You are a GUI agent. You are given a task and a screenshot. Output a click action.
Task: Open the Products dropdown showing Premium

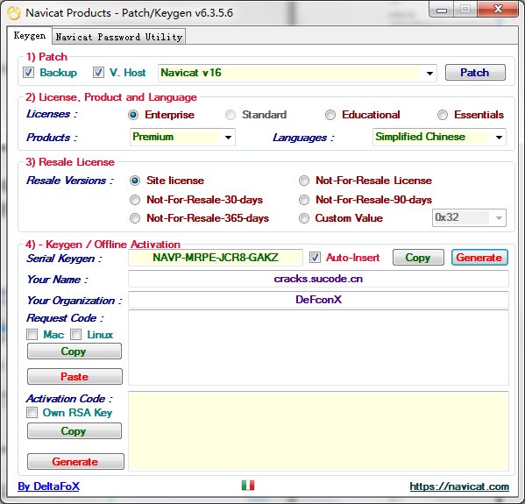[x=182, y=137]
